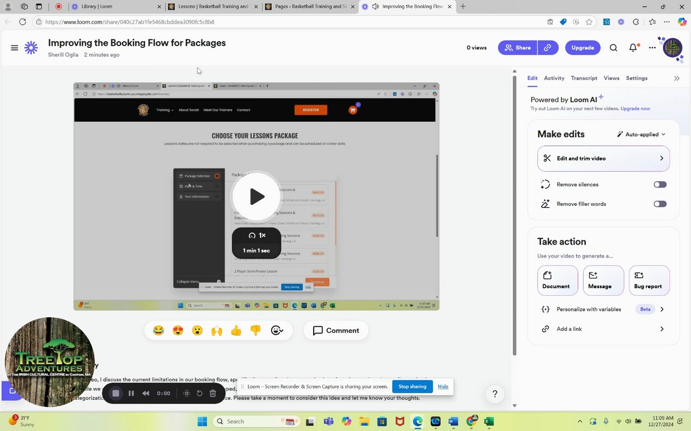React with thumbs up emoji
Viewport: 691px width, 431px height.
(236, 330)
